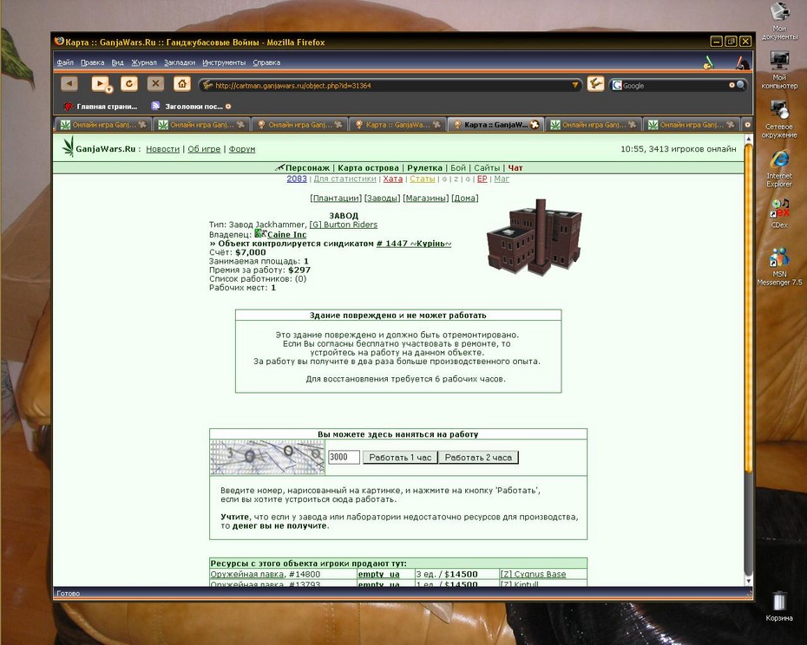Open the EP link
807x645 pixels.
point(482,179)
